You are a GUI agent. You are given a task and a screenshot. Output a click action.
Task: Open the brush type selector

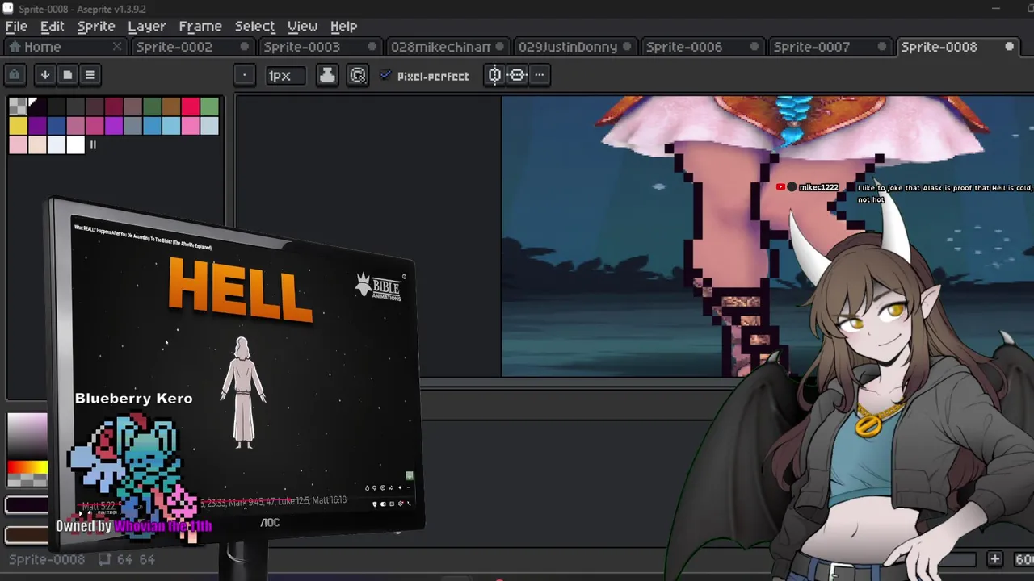click(245, 76)
